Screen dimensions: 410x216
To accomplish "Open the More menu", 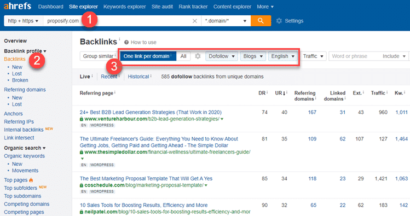I will (x=265, y=7).
